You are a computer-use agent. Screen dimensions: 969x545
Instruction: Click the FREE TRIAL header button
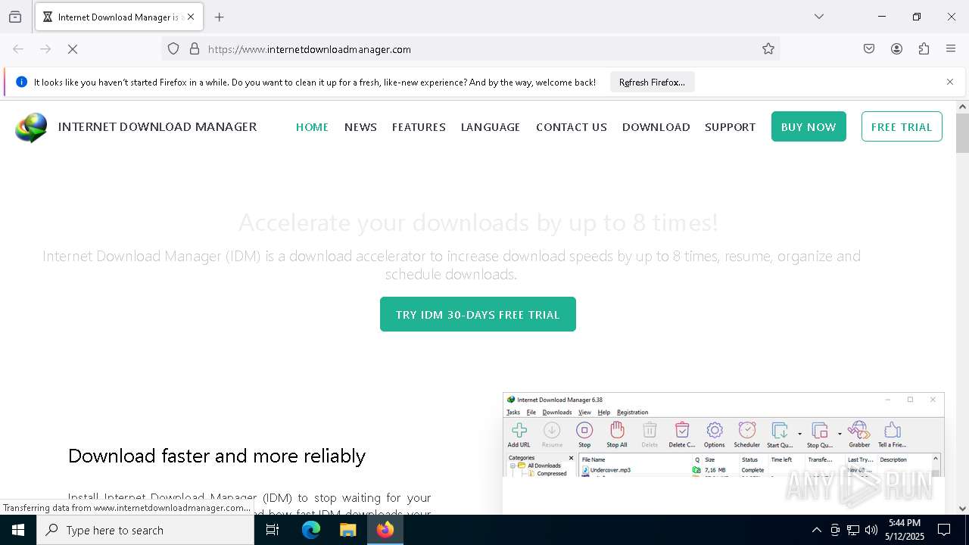pyautogui.click(x=902, y=126)
